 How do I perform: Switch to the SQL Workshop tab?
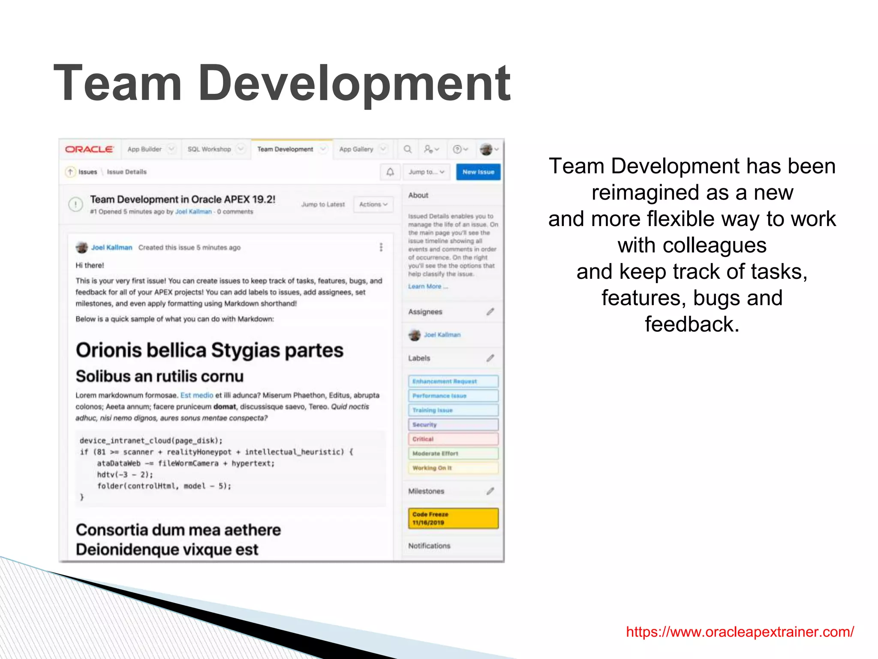(209, 149)
